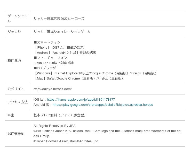Click the 基本プレイ無料 pricing text
Screen dimensions: 191x157
pos(60,115)
